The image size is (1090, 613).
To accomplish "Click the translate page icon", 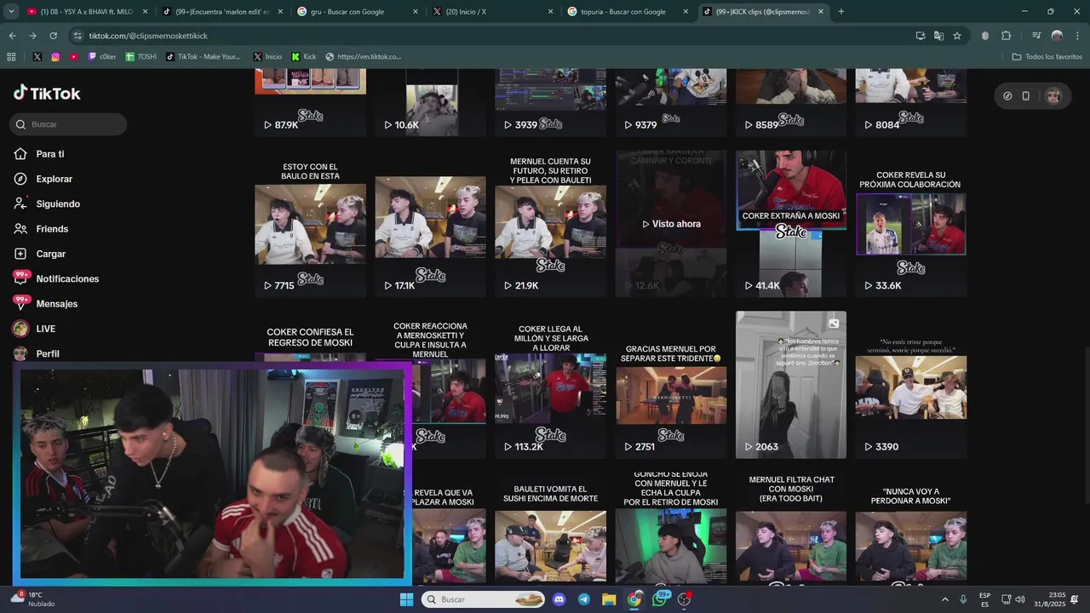I will tap(938, 36).
